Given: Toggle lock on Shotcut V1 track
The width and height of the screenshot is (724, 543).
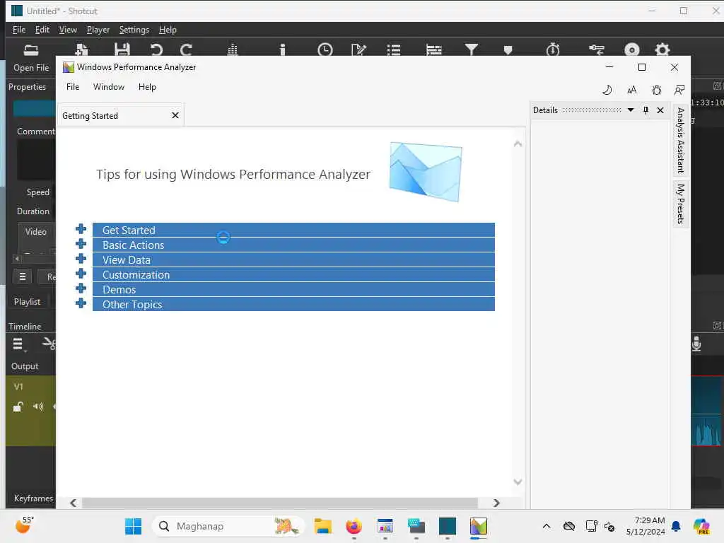Looking at the screenshot, I should (x=18, y=407).
